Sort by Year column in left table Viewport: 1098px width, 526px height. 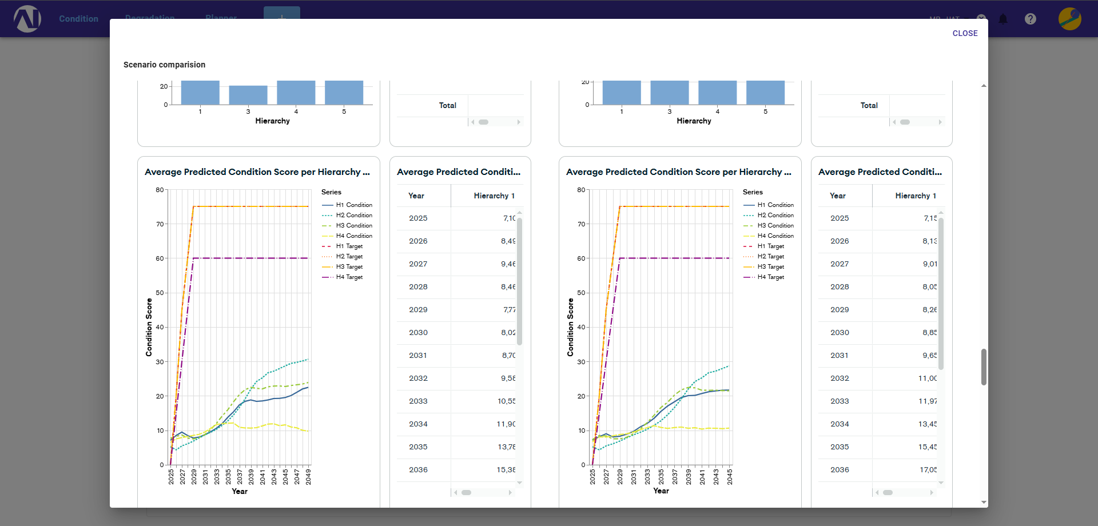click(424, 196)
